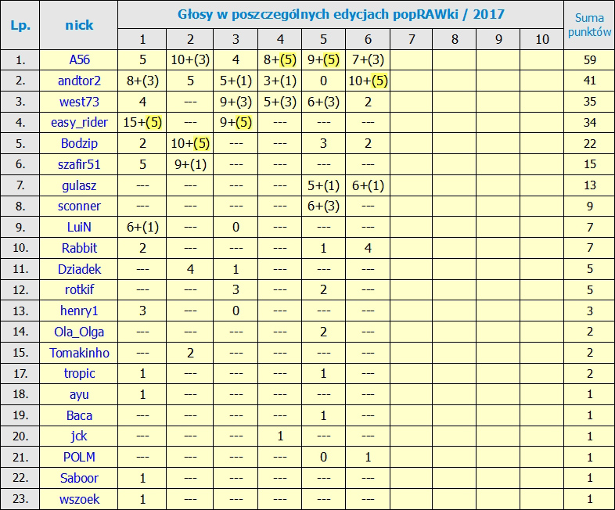The image size is (615, 510).
Task: Select the "Lp." column header
Action: pyautogui.click(x=20, y=25)
